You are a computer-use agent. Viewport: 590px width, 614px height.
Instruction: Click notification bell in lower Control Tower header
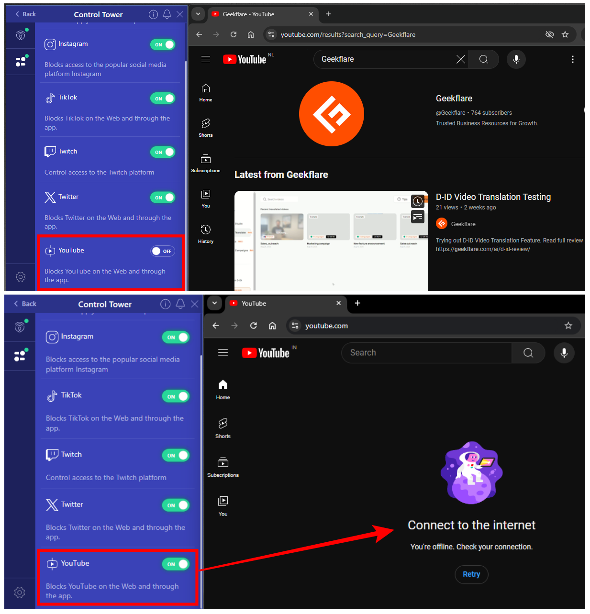(180, 304)
